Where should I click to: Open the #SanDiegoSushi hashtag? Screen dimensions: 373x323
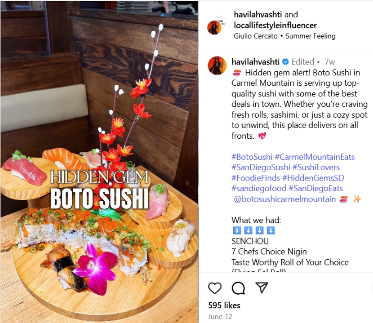pos(261,168)
